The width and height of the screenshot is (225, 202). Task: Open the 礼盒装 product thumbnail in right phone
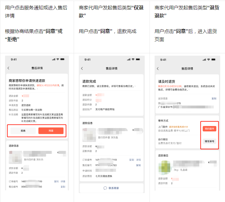[165, 167]
